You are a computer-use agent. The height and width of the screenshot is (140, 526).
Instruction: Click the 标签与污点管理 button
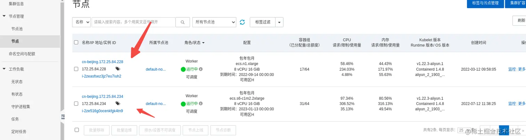(x=485, y=3)
